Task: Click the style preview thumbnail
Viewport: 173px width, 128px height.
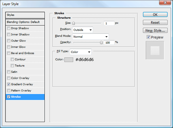Action: pos(155,50)
